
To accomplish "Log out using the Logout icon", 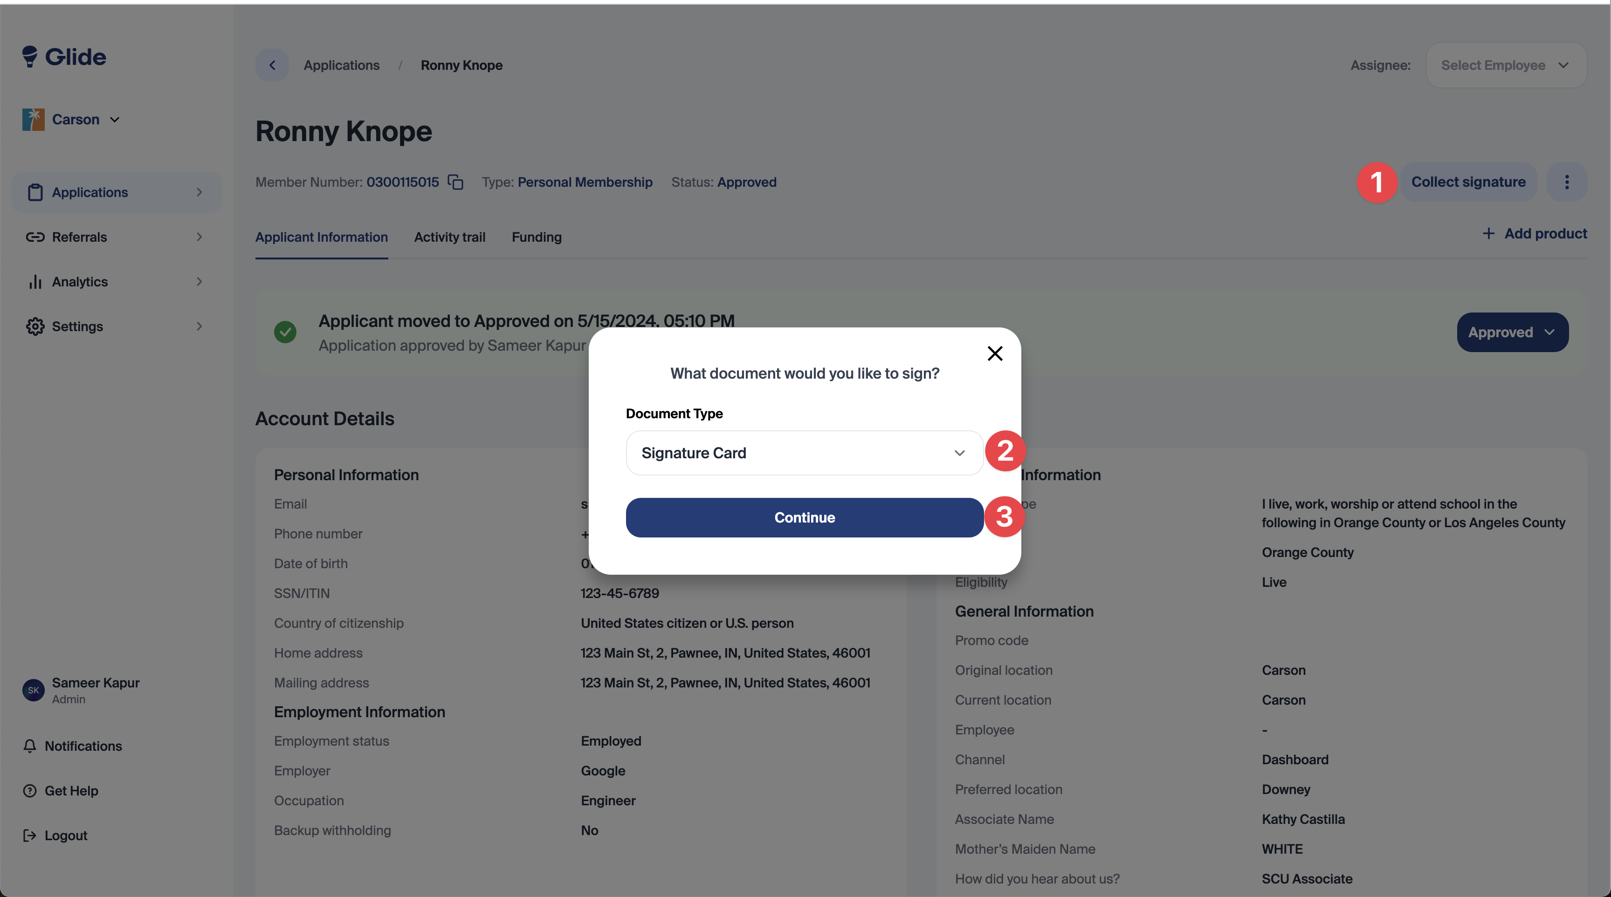I will 29,836.
